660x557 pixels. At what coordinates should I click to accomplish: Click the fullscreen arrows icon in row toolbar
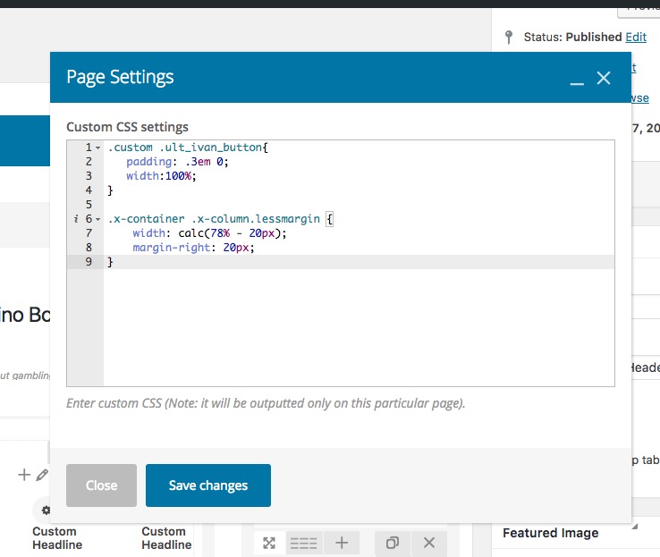pyautogui.click(x=269, y=543)
